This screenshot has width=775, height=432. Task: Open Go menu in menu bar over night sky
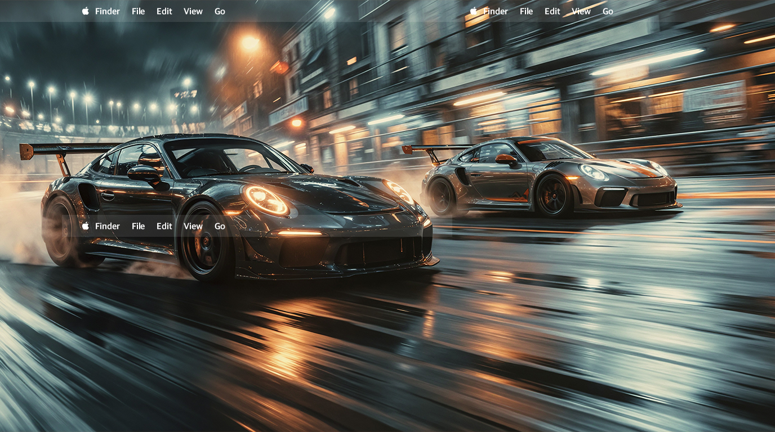click(x=220, y=11)
